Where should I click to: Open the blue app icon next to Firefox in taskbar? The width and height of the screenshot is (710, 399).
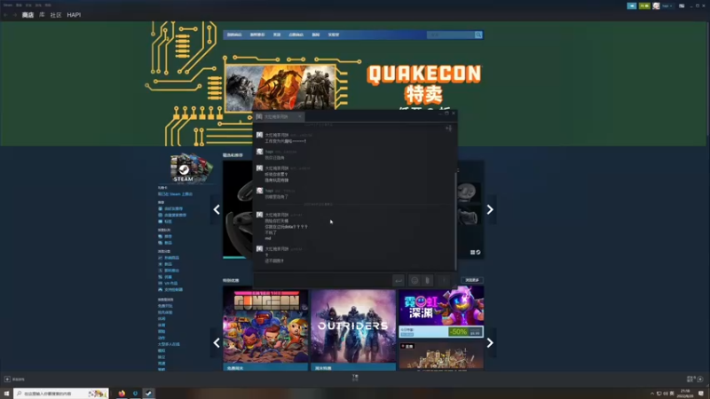click(x=135, y=394)
